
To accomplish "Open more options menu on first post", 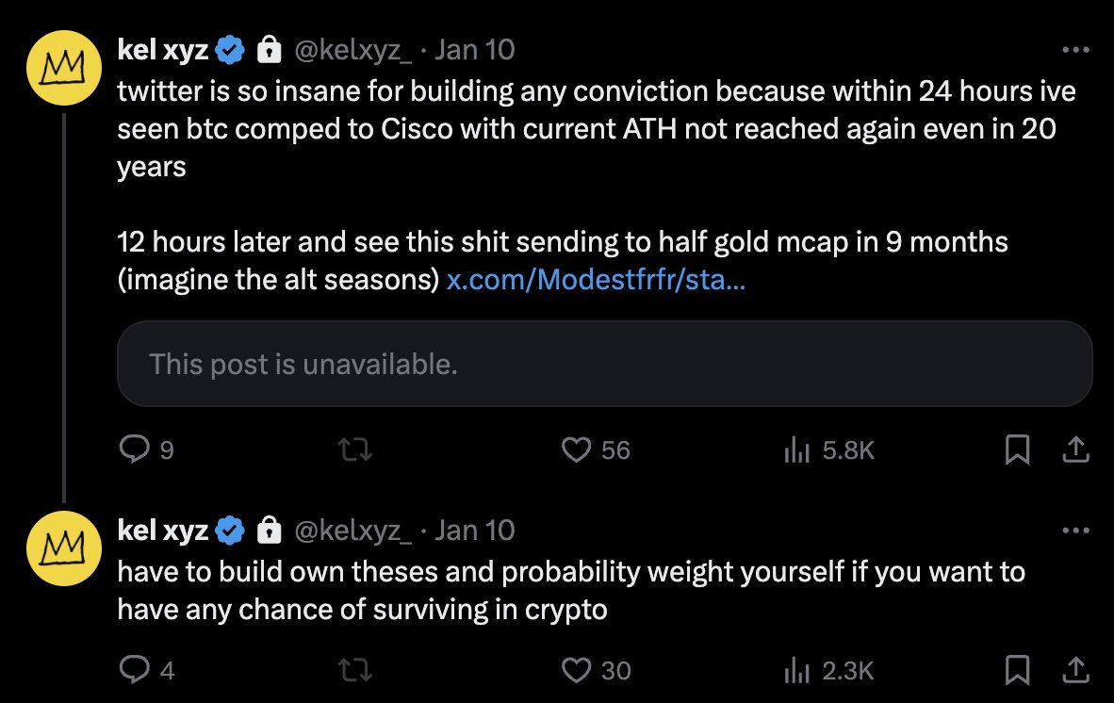I will (1074, 49).
